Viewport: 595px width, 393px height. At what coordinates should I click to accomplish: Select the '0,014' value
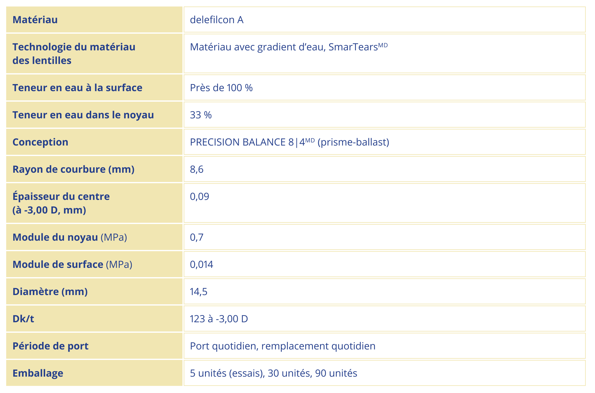point(201,264)
